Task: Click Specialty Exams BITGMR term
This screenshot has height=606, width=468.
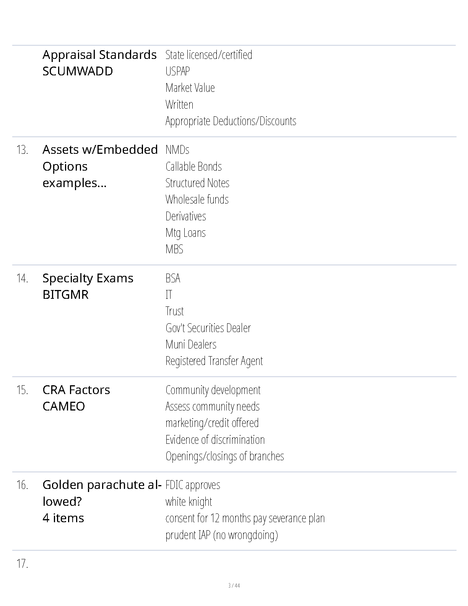Action: click(x=88, y=287)
